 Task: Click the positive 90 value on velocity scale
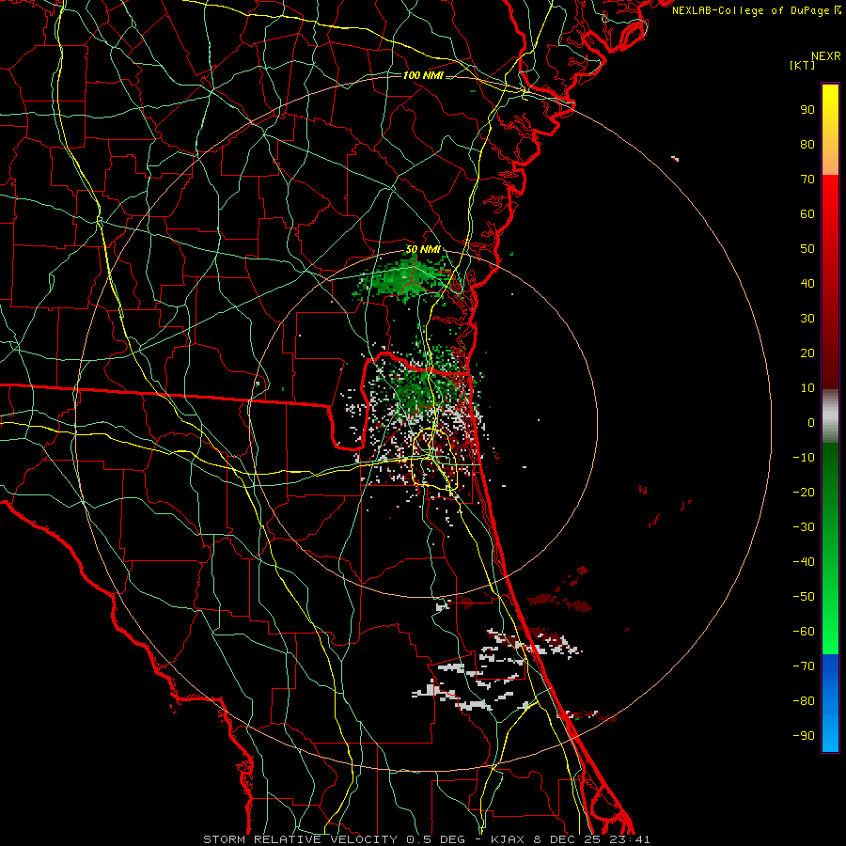click(807, 110)
